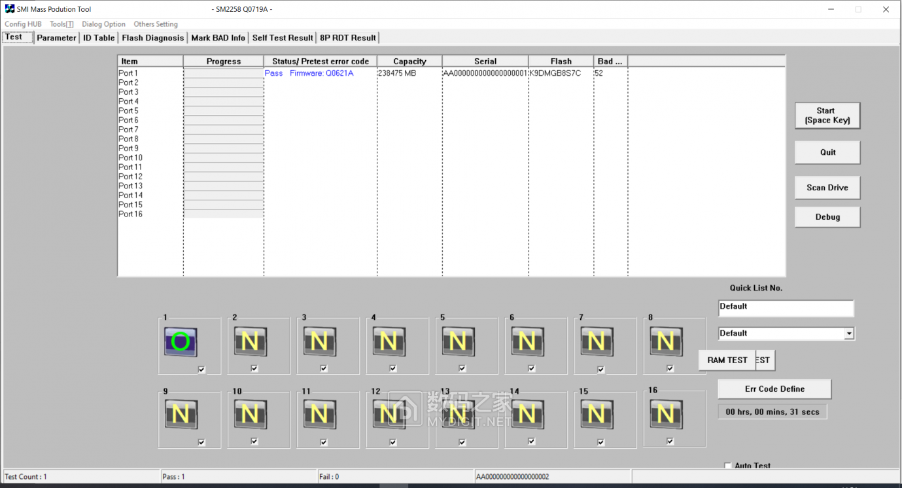Viewport: 902px width, 488px height.
Task: Click the 'K9DMGB8S7C' flash cell
Action: [x=555, y=73]
